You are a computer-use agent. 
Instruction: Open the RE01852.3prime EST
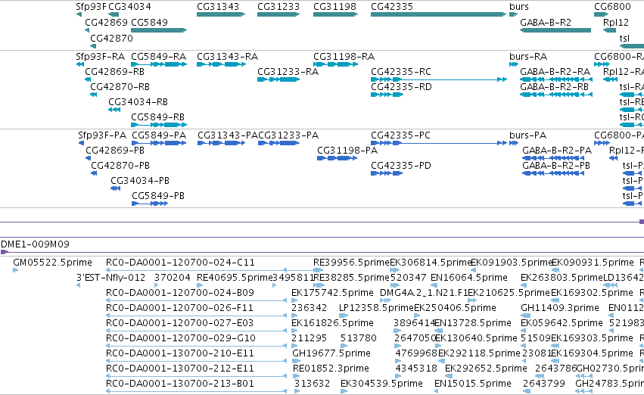(x=331, y=369)
